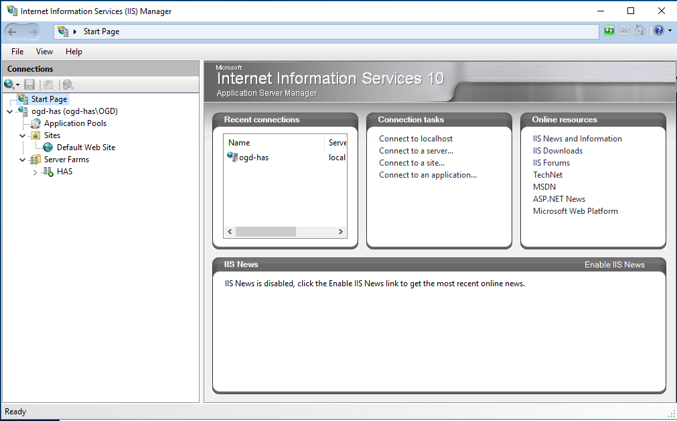This screenshot has height=421, width=677.
Task: Collapse the Server Farms node
Action: point(22,159)
